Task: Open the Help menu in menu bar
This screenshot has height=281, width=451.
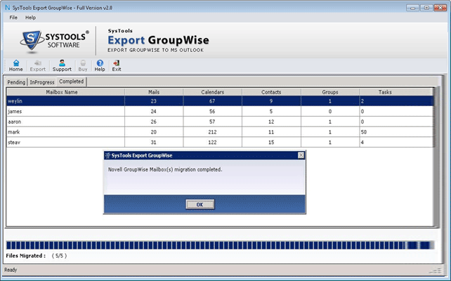Action: pyautogui.click(x=30, y=18)
